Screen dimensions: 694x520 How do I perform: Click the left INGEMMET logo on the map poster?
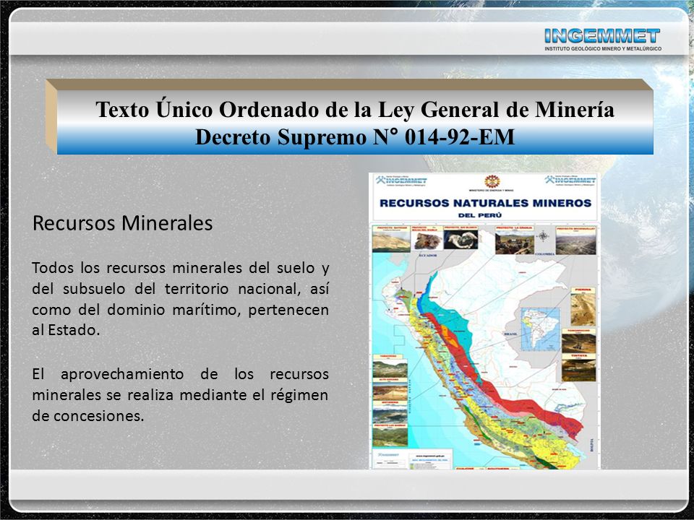tap(401, 181)
